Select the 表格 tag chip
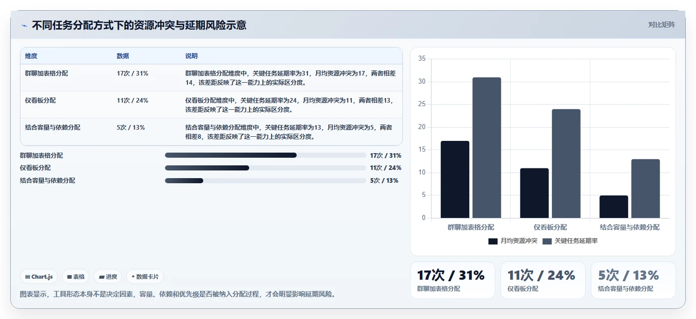 tap(76, 277)
